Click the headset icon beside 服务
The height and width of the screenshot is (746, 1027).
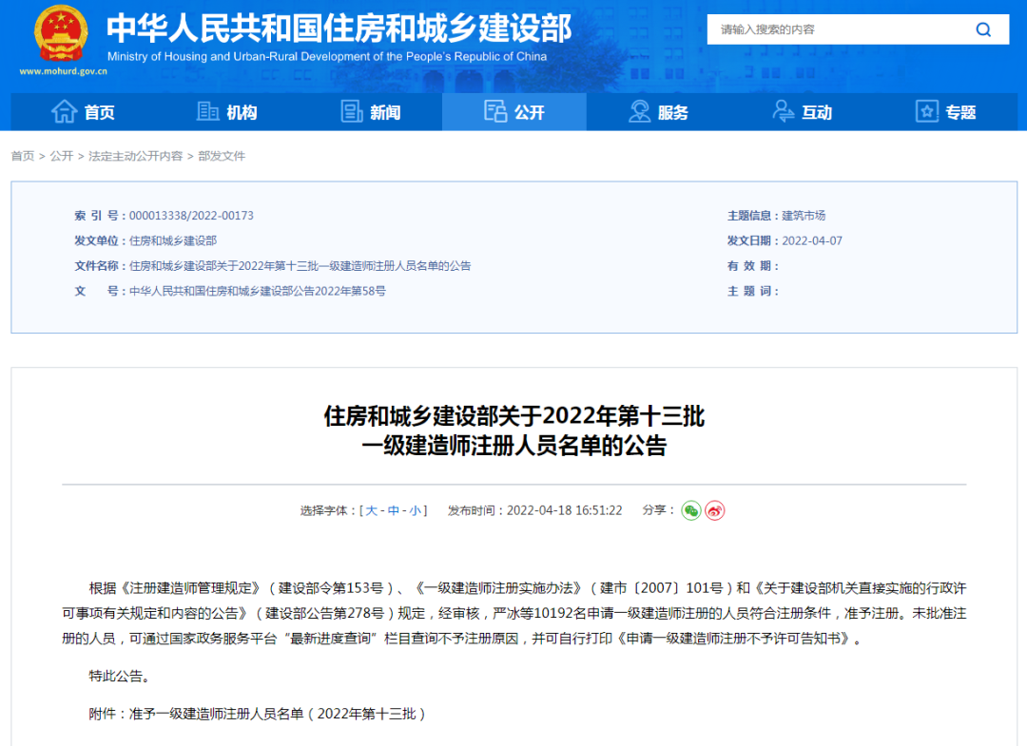(x=640, y=112)
